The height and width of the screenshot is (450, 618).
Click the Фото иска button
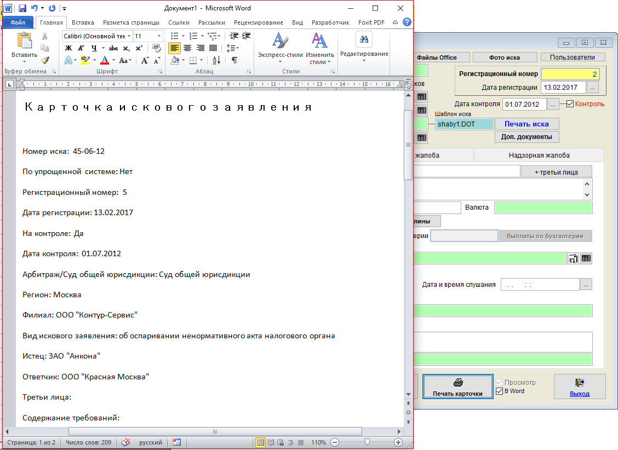505,57
